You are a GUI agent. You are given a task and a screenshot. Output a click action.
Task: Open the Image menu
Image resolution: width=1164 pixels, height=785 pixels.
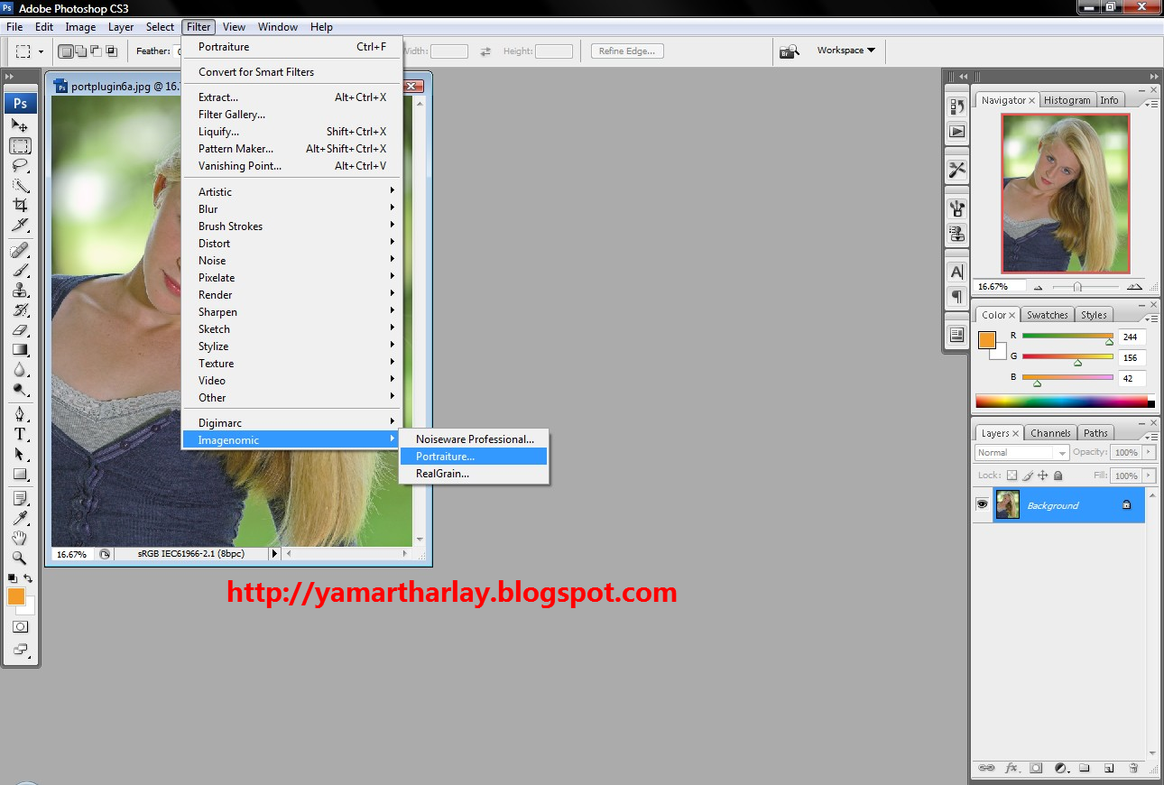click(80, 27)
